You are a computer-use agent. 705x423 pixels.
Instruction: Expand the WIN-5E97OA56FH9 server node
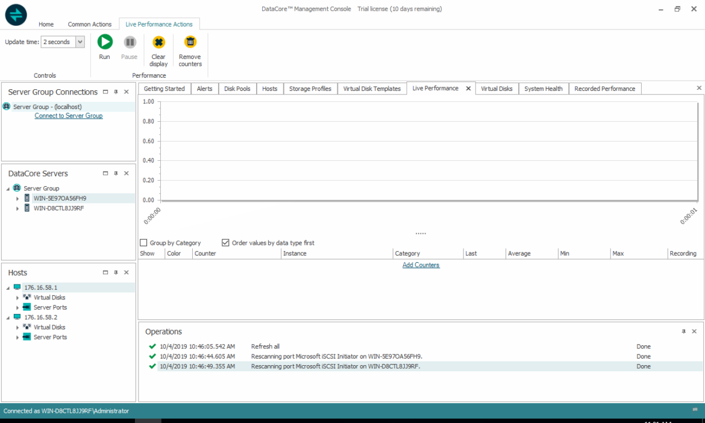[17, 198]
